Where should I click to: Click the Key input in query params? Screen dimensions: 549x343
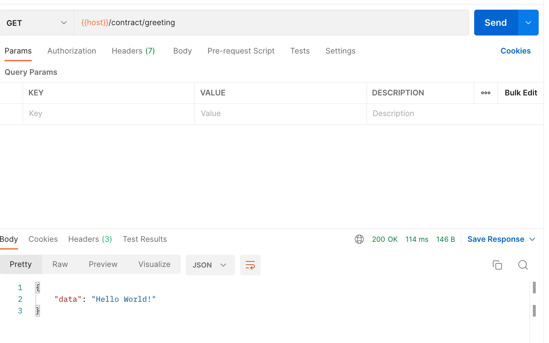(x=109, y=114)
